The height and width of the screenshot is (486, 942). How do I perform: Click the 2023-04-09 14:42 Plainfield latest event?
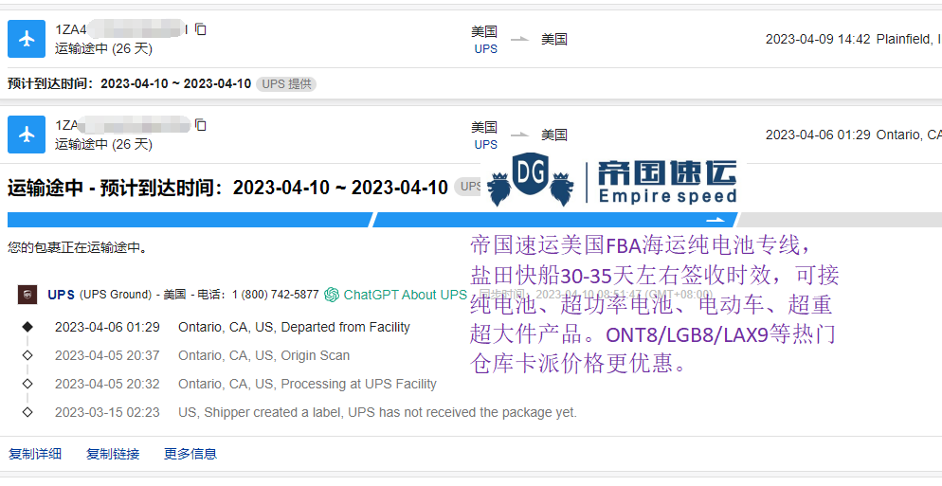[853, 39]
